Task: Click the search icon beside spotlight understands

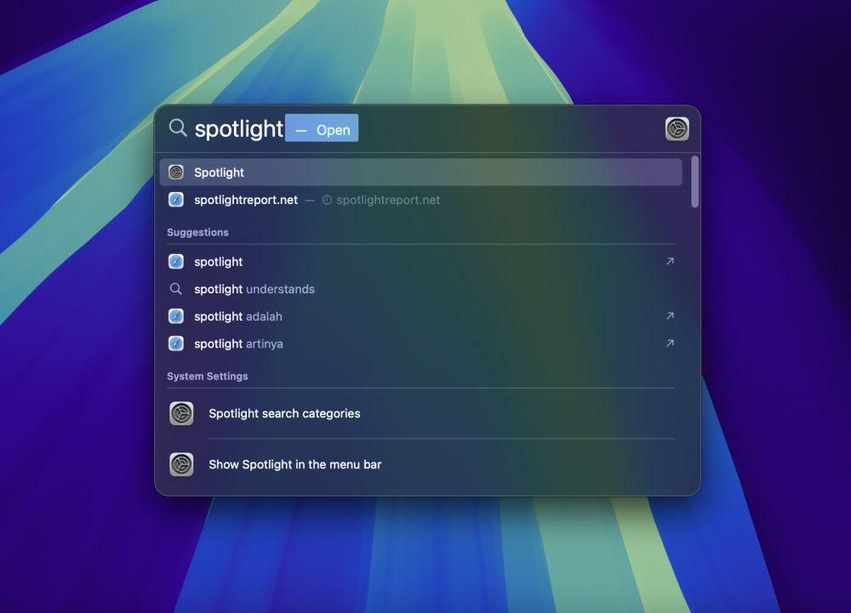Action: pyautogui.click(x=176, y=289)
